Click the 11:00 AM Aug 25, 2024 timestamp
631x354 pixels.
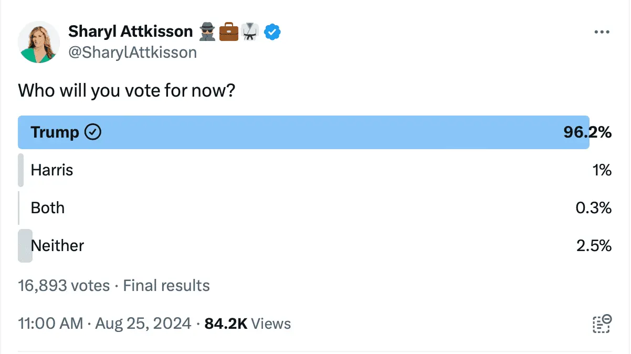tap(104, 324)
